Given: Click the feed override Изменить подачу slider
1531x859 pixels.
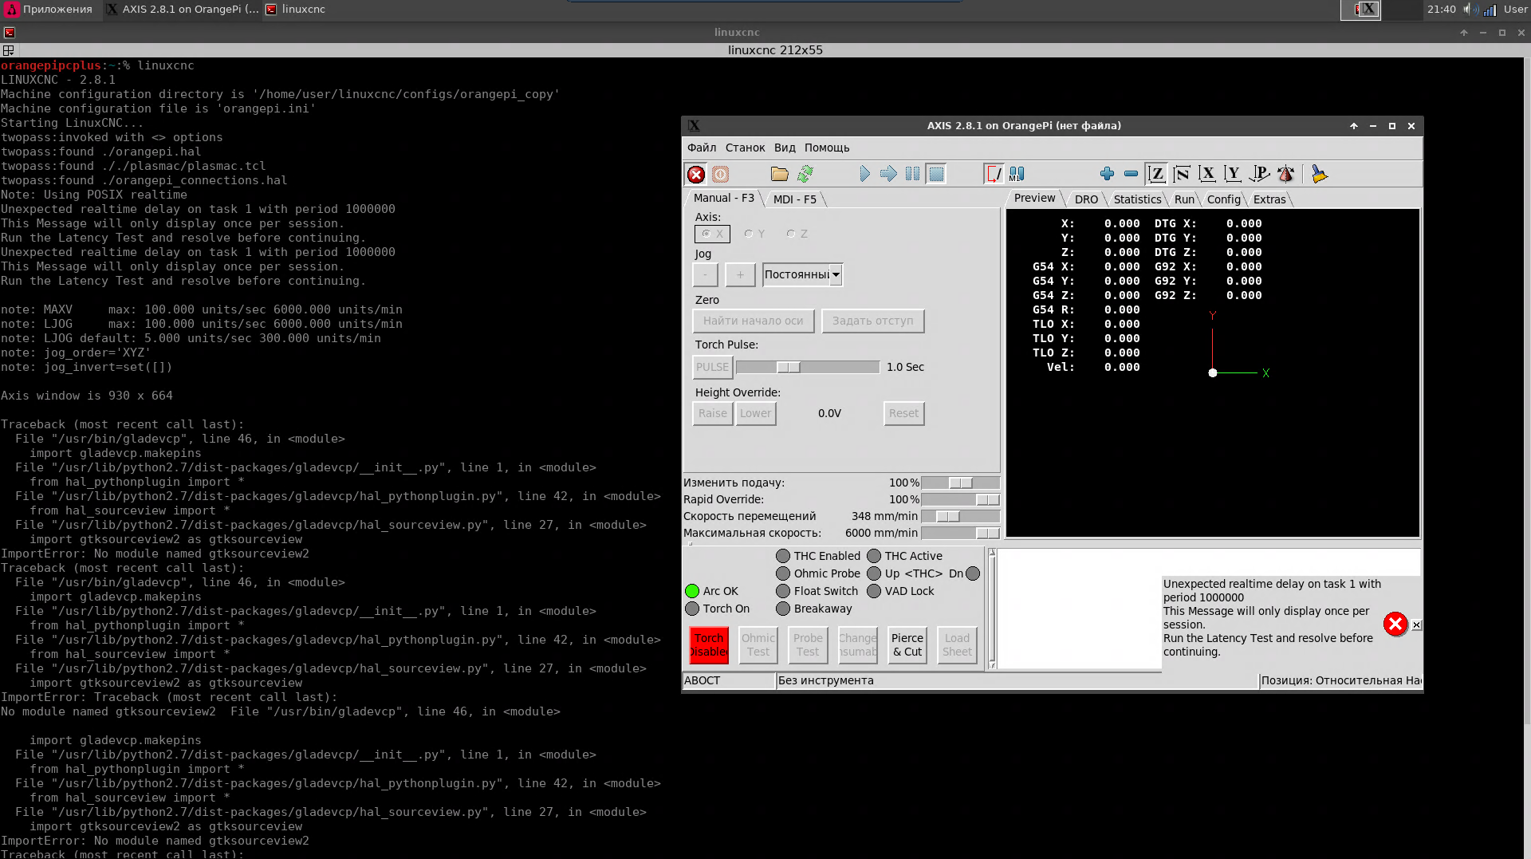Looking at the screenshot, I should [x=960, y=483].
